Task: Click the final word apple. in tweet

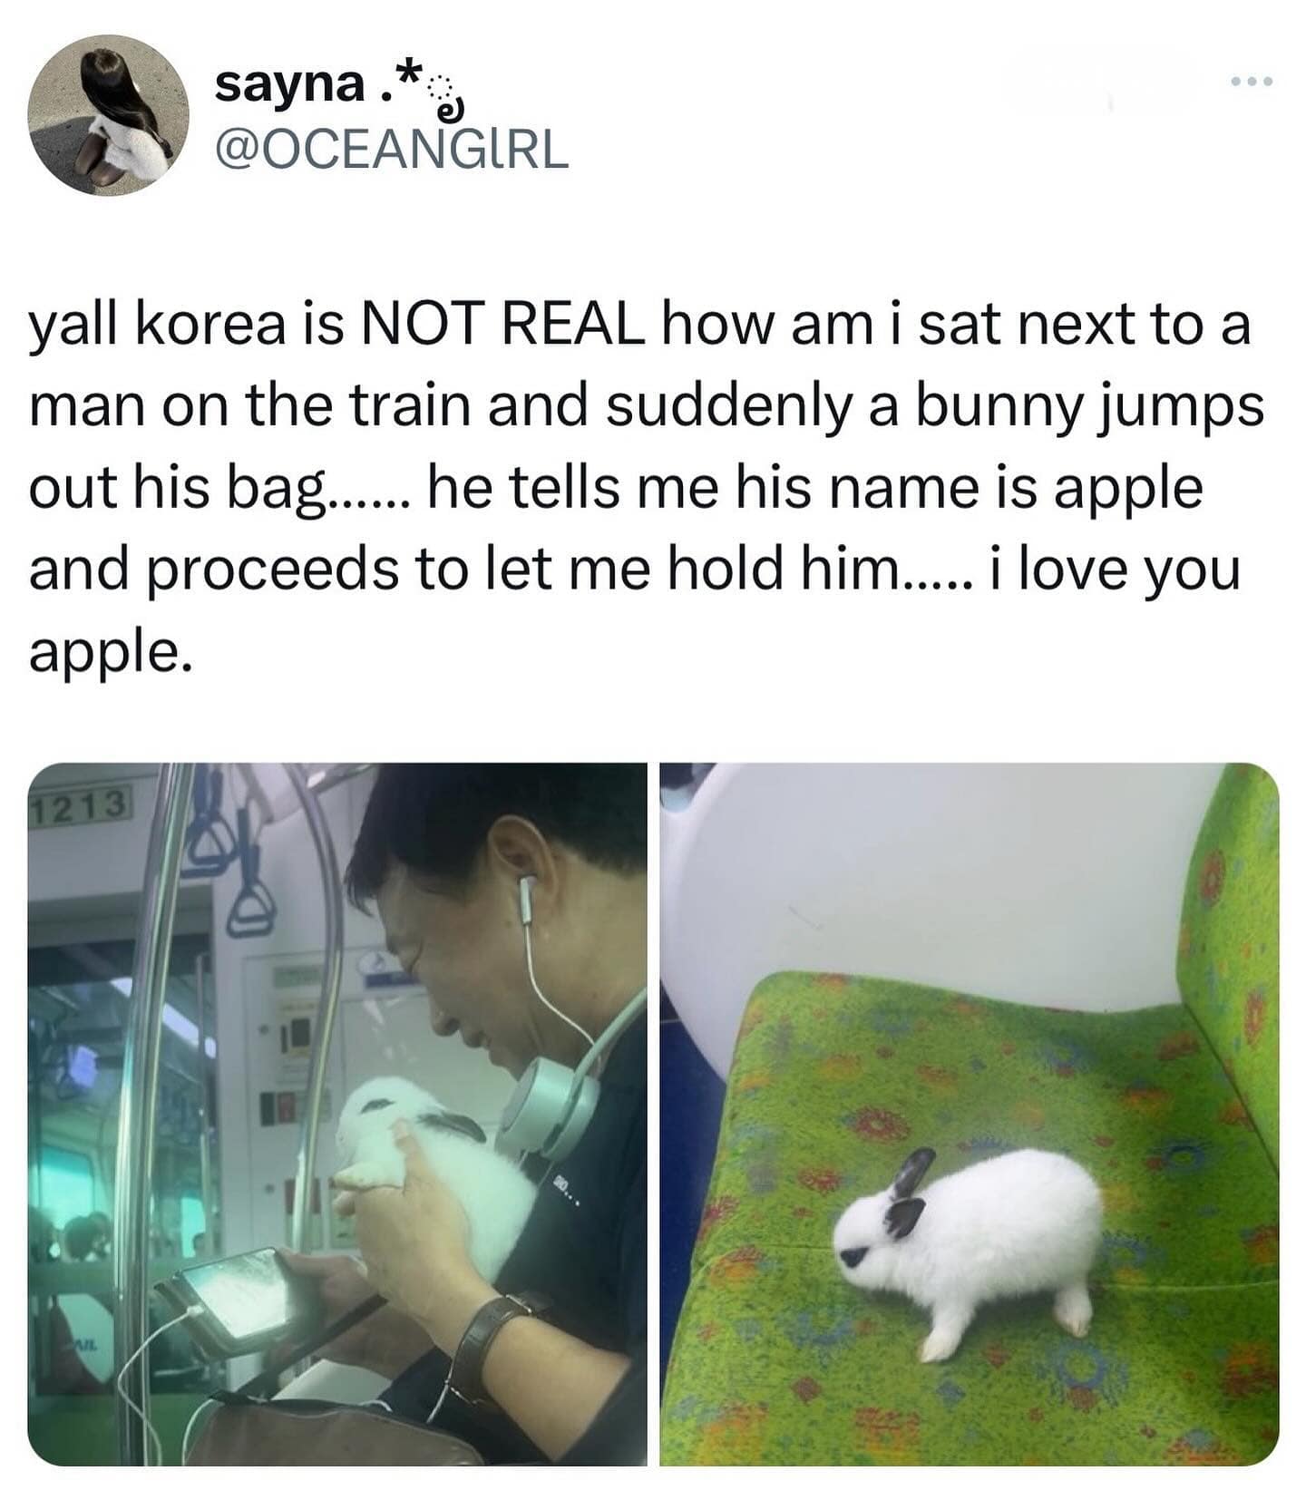Action: tap(111, 653)
